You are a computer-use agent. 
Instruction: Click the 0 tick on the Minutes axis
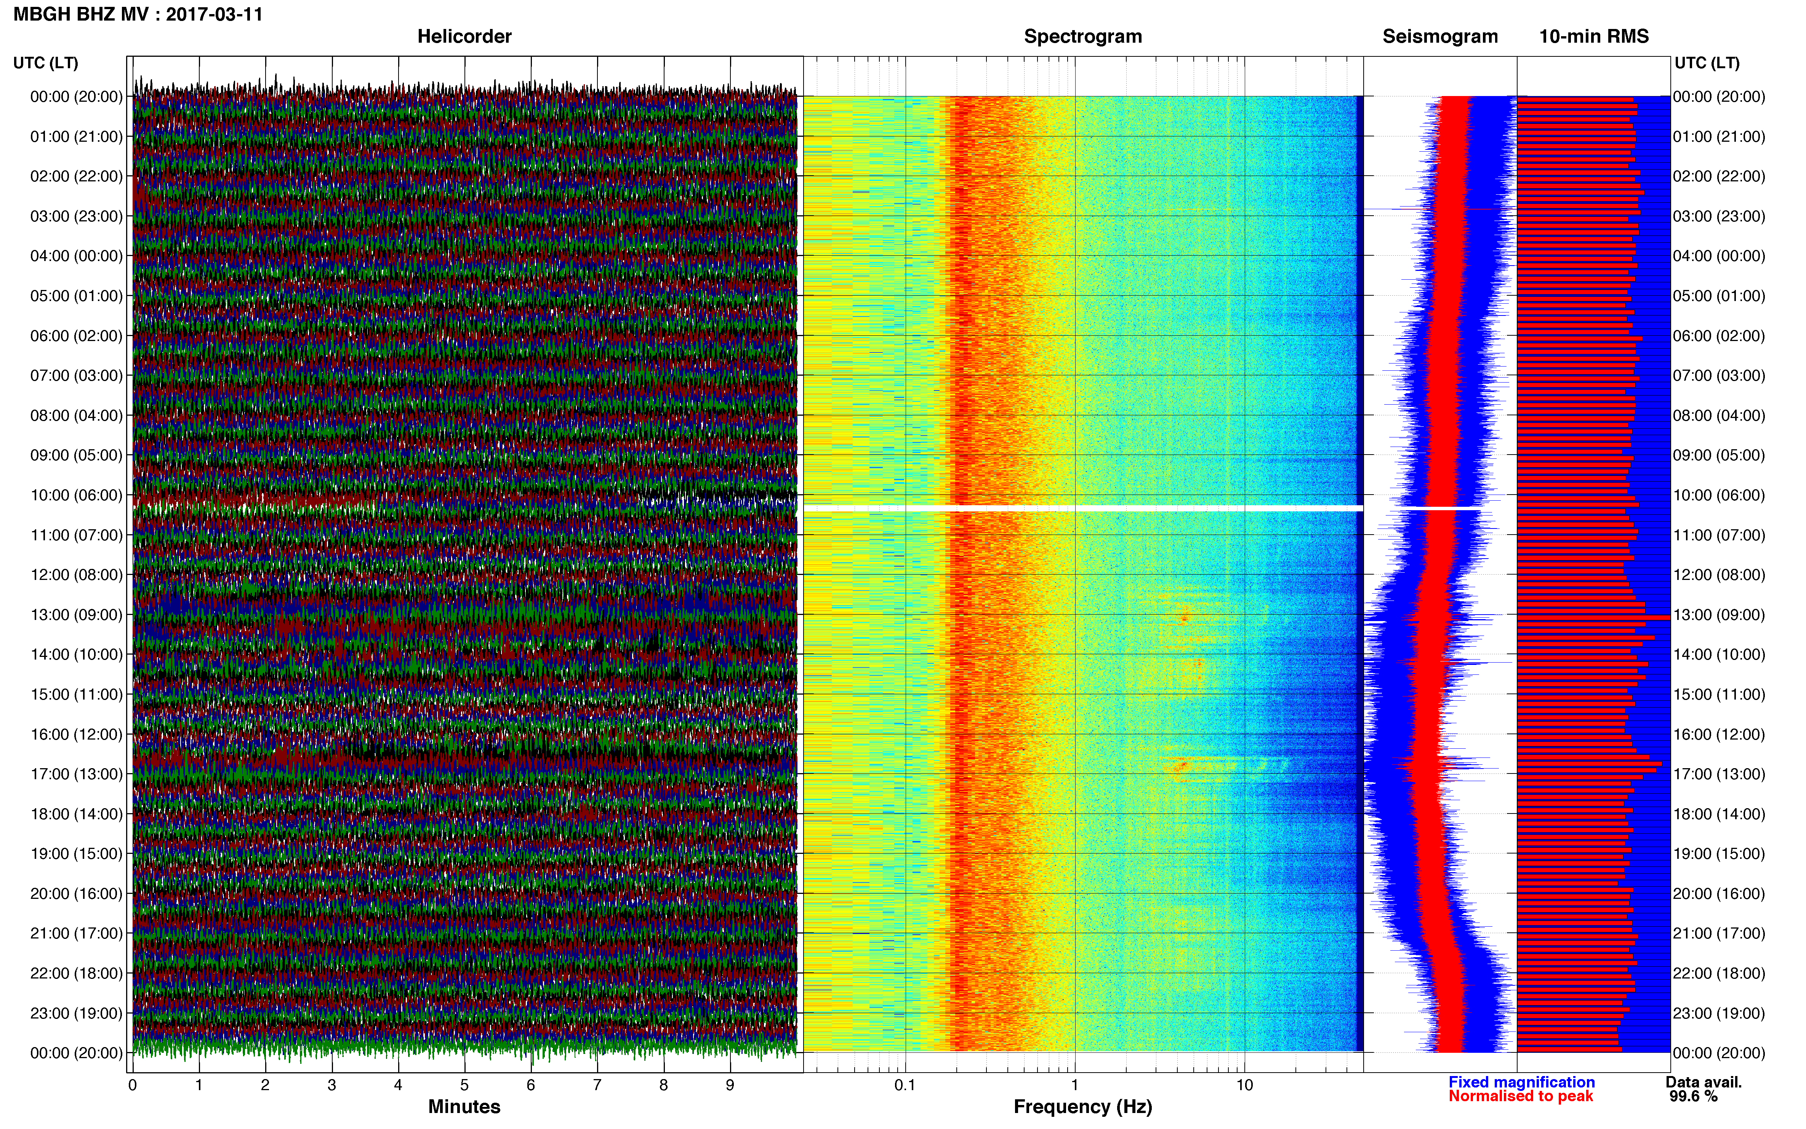coord(132,1085)
